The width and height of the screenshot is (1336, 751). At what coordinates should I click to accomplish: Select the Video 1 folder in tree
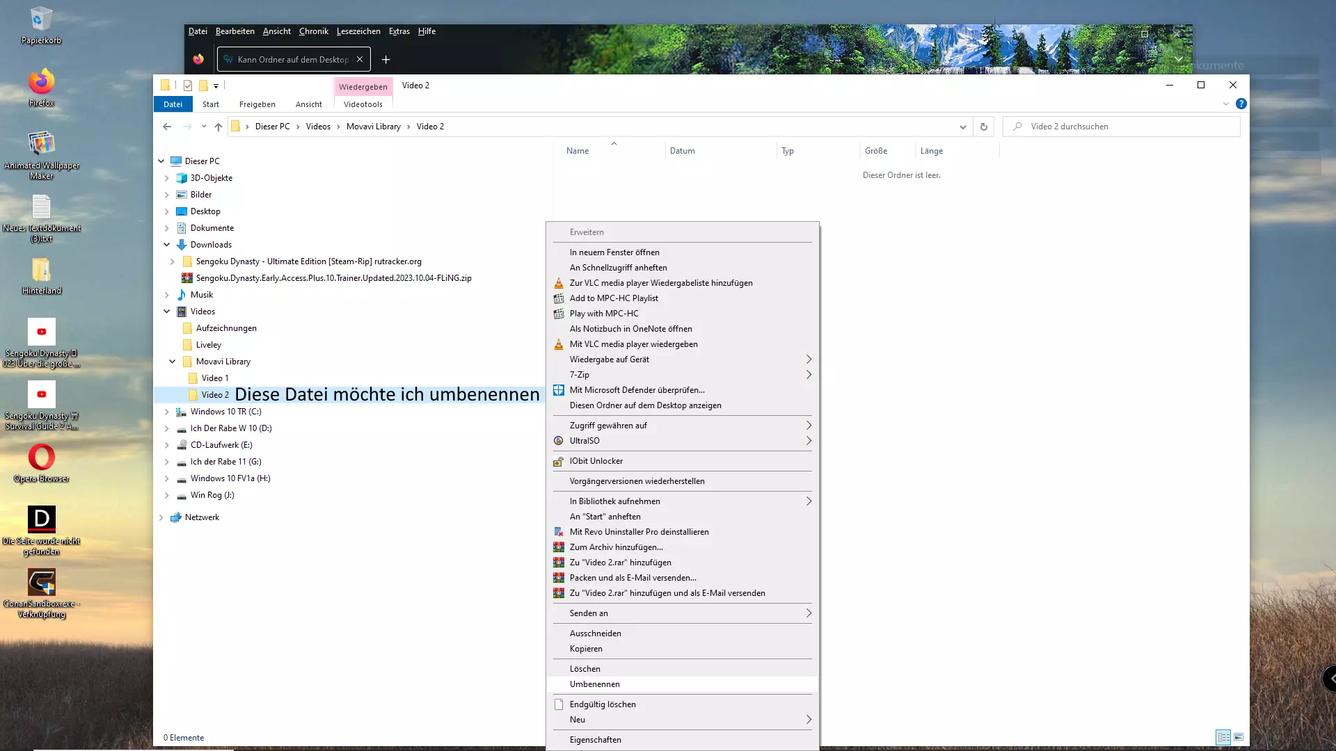215,378
